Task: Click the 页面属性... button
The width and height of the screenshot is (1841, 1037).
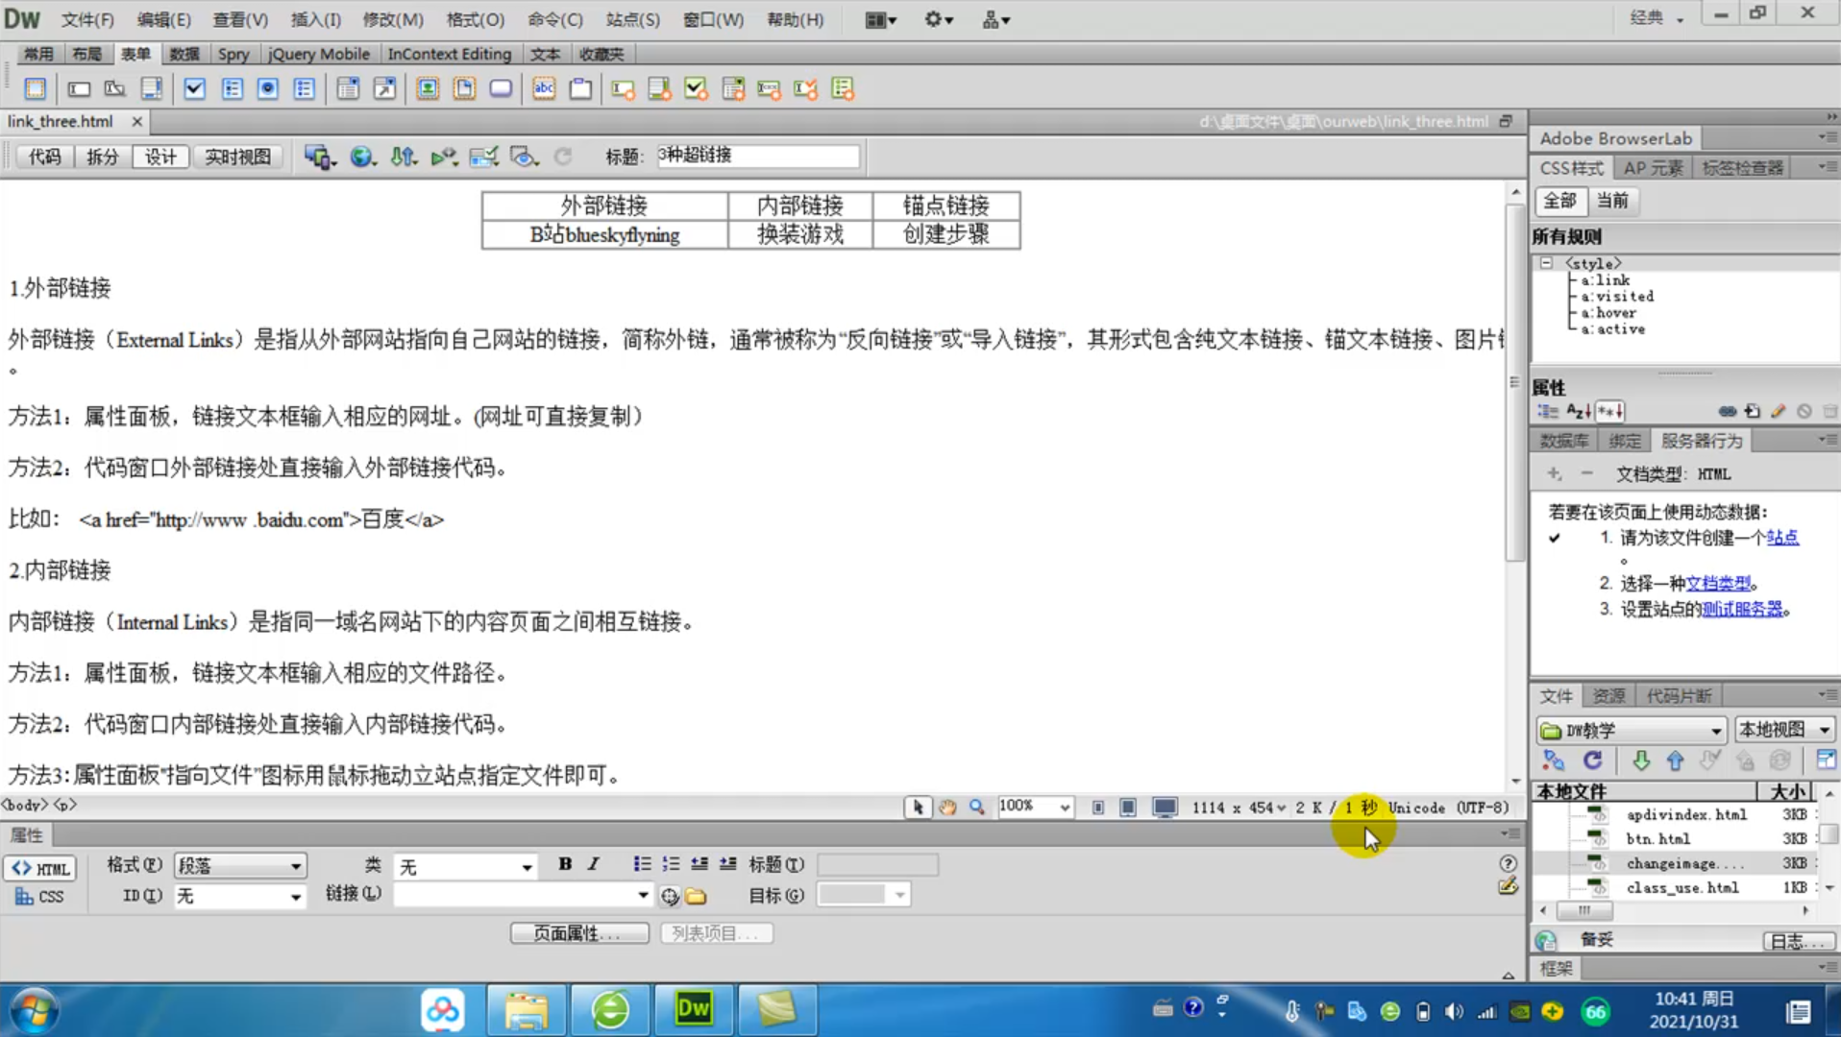Action: [x=578, y=933]
